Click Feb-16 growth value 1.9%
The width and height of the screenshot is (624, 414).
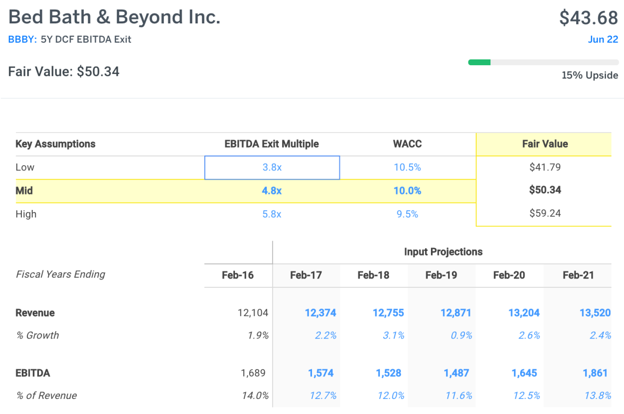coord(259,335)
